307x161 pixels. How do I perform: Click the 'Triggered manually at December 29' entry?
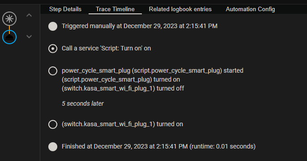[x=140, y=26]
